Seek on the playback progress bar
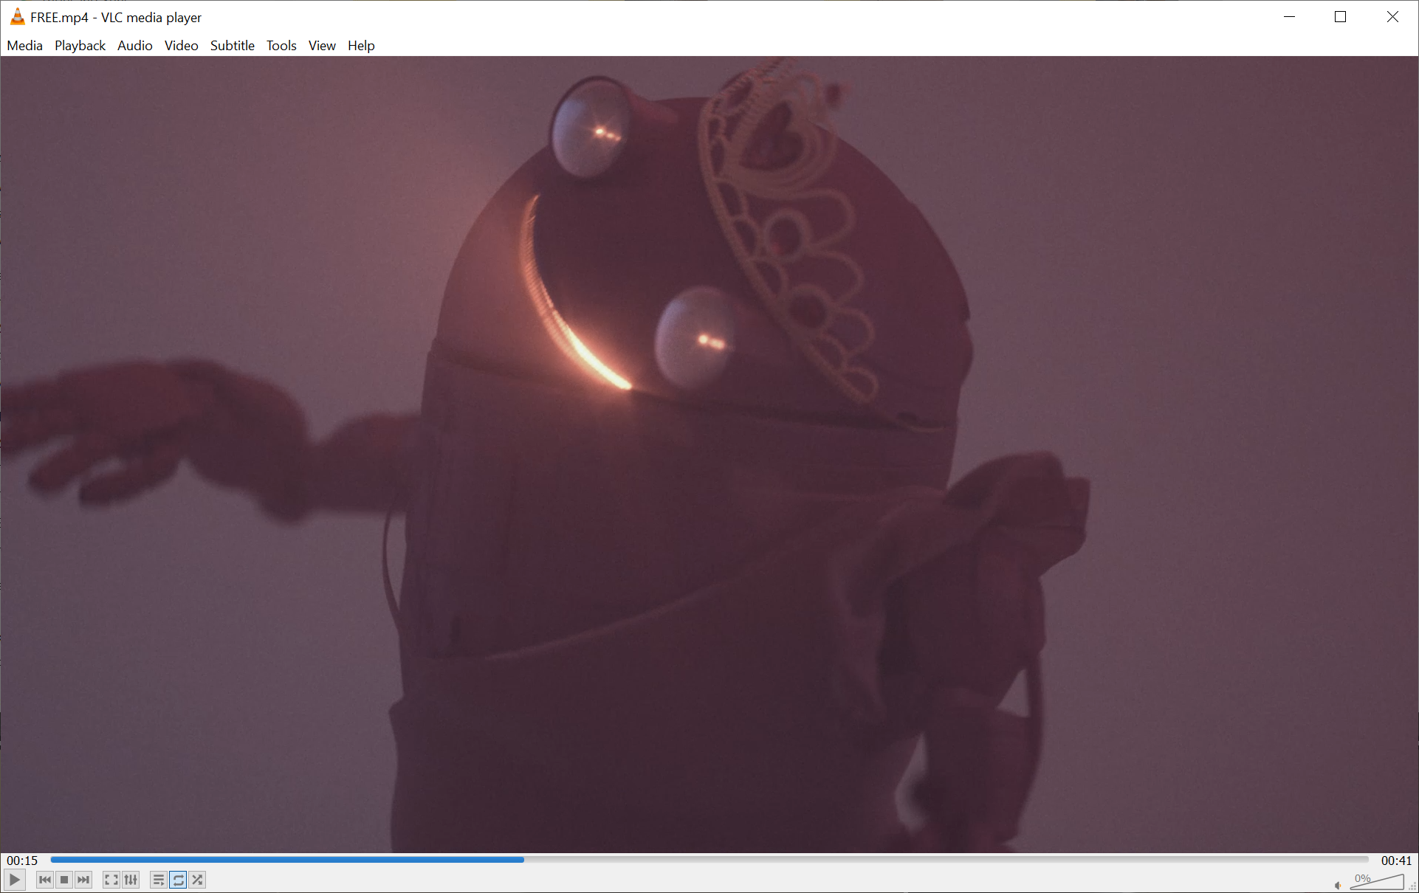 [x=709, y=860]
